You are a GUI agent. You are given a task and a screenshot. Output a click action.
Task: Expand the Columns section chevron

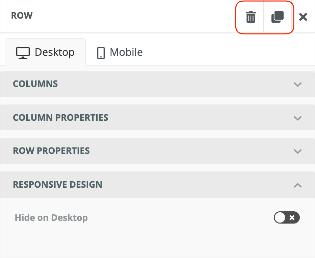[x=297, y=84]
